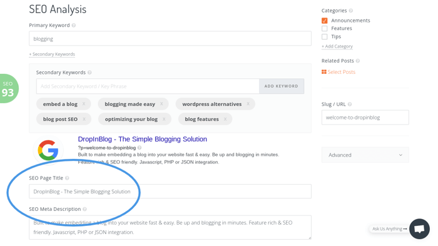Click the ?p=welcome-to-dropinblog preview URL
The image size is (438, 246).
(107, 148)
